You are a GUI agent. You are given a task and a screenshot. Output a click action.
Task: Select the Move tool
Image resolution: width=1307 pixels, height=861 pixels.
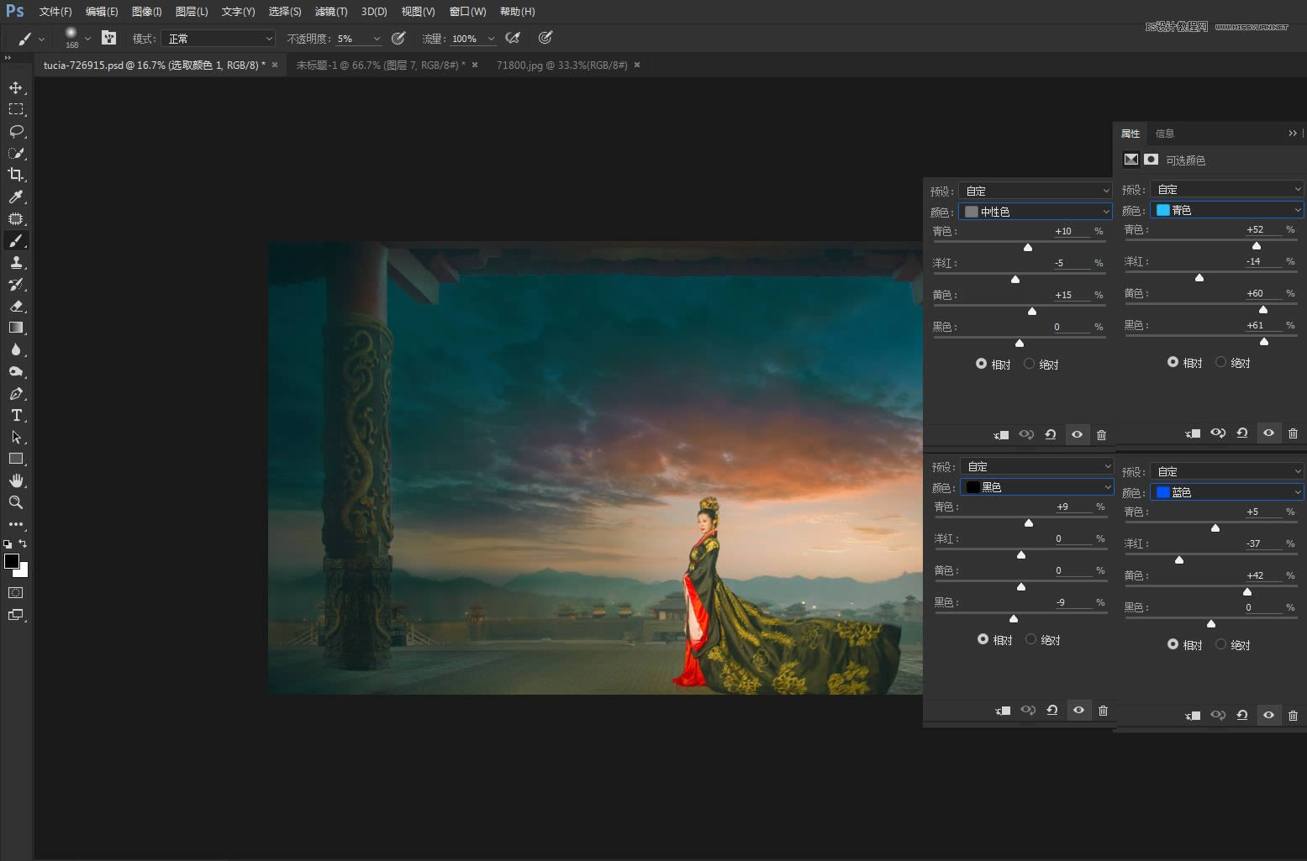pos(16,88)
